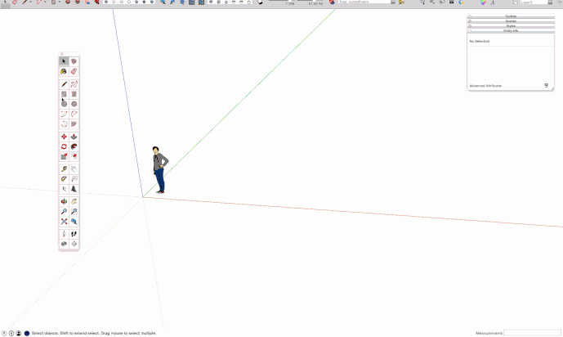This screenshot has width=563, height=337.
Task: Pick the Follow Me tool
Action: [x=74, y=146]
